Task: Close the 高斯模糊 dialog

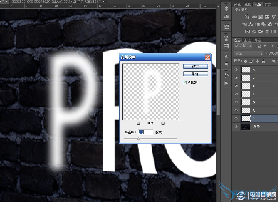Action: click(207, 57)
